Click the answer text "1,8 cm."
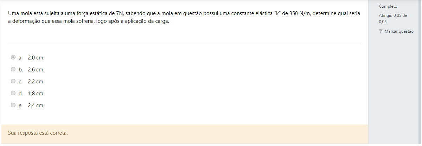Image resolution: width=422 pixels, height=146 pixels. (x=36, y=94)
